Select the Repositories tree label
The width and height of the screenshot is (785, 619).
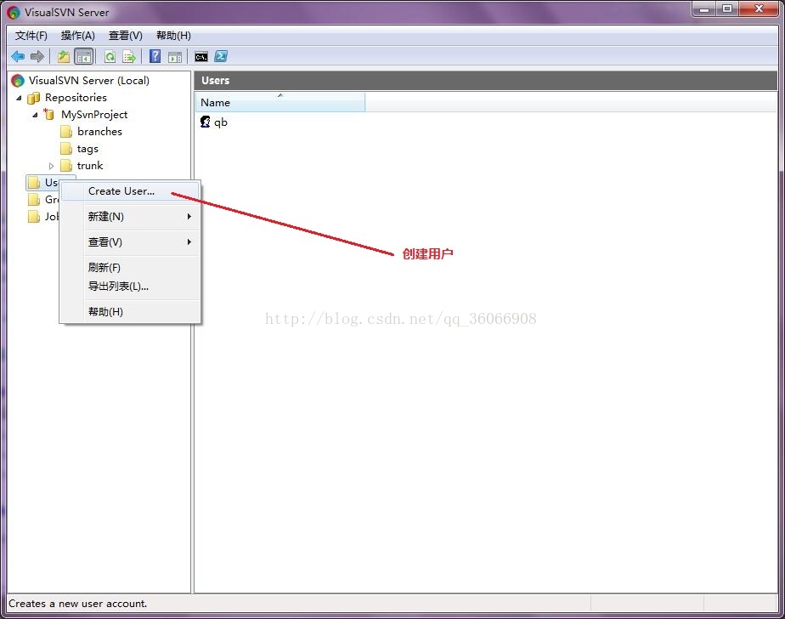point(76,98)
